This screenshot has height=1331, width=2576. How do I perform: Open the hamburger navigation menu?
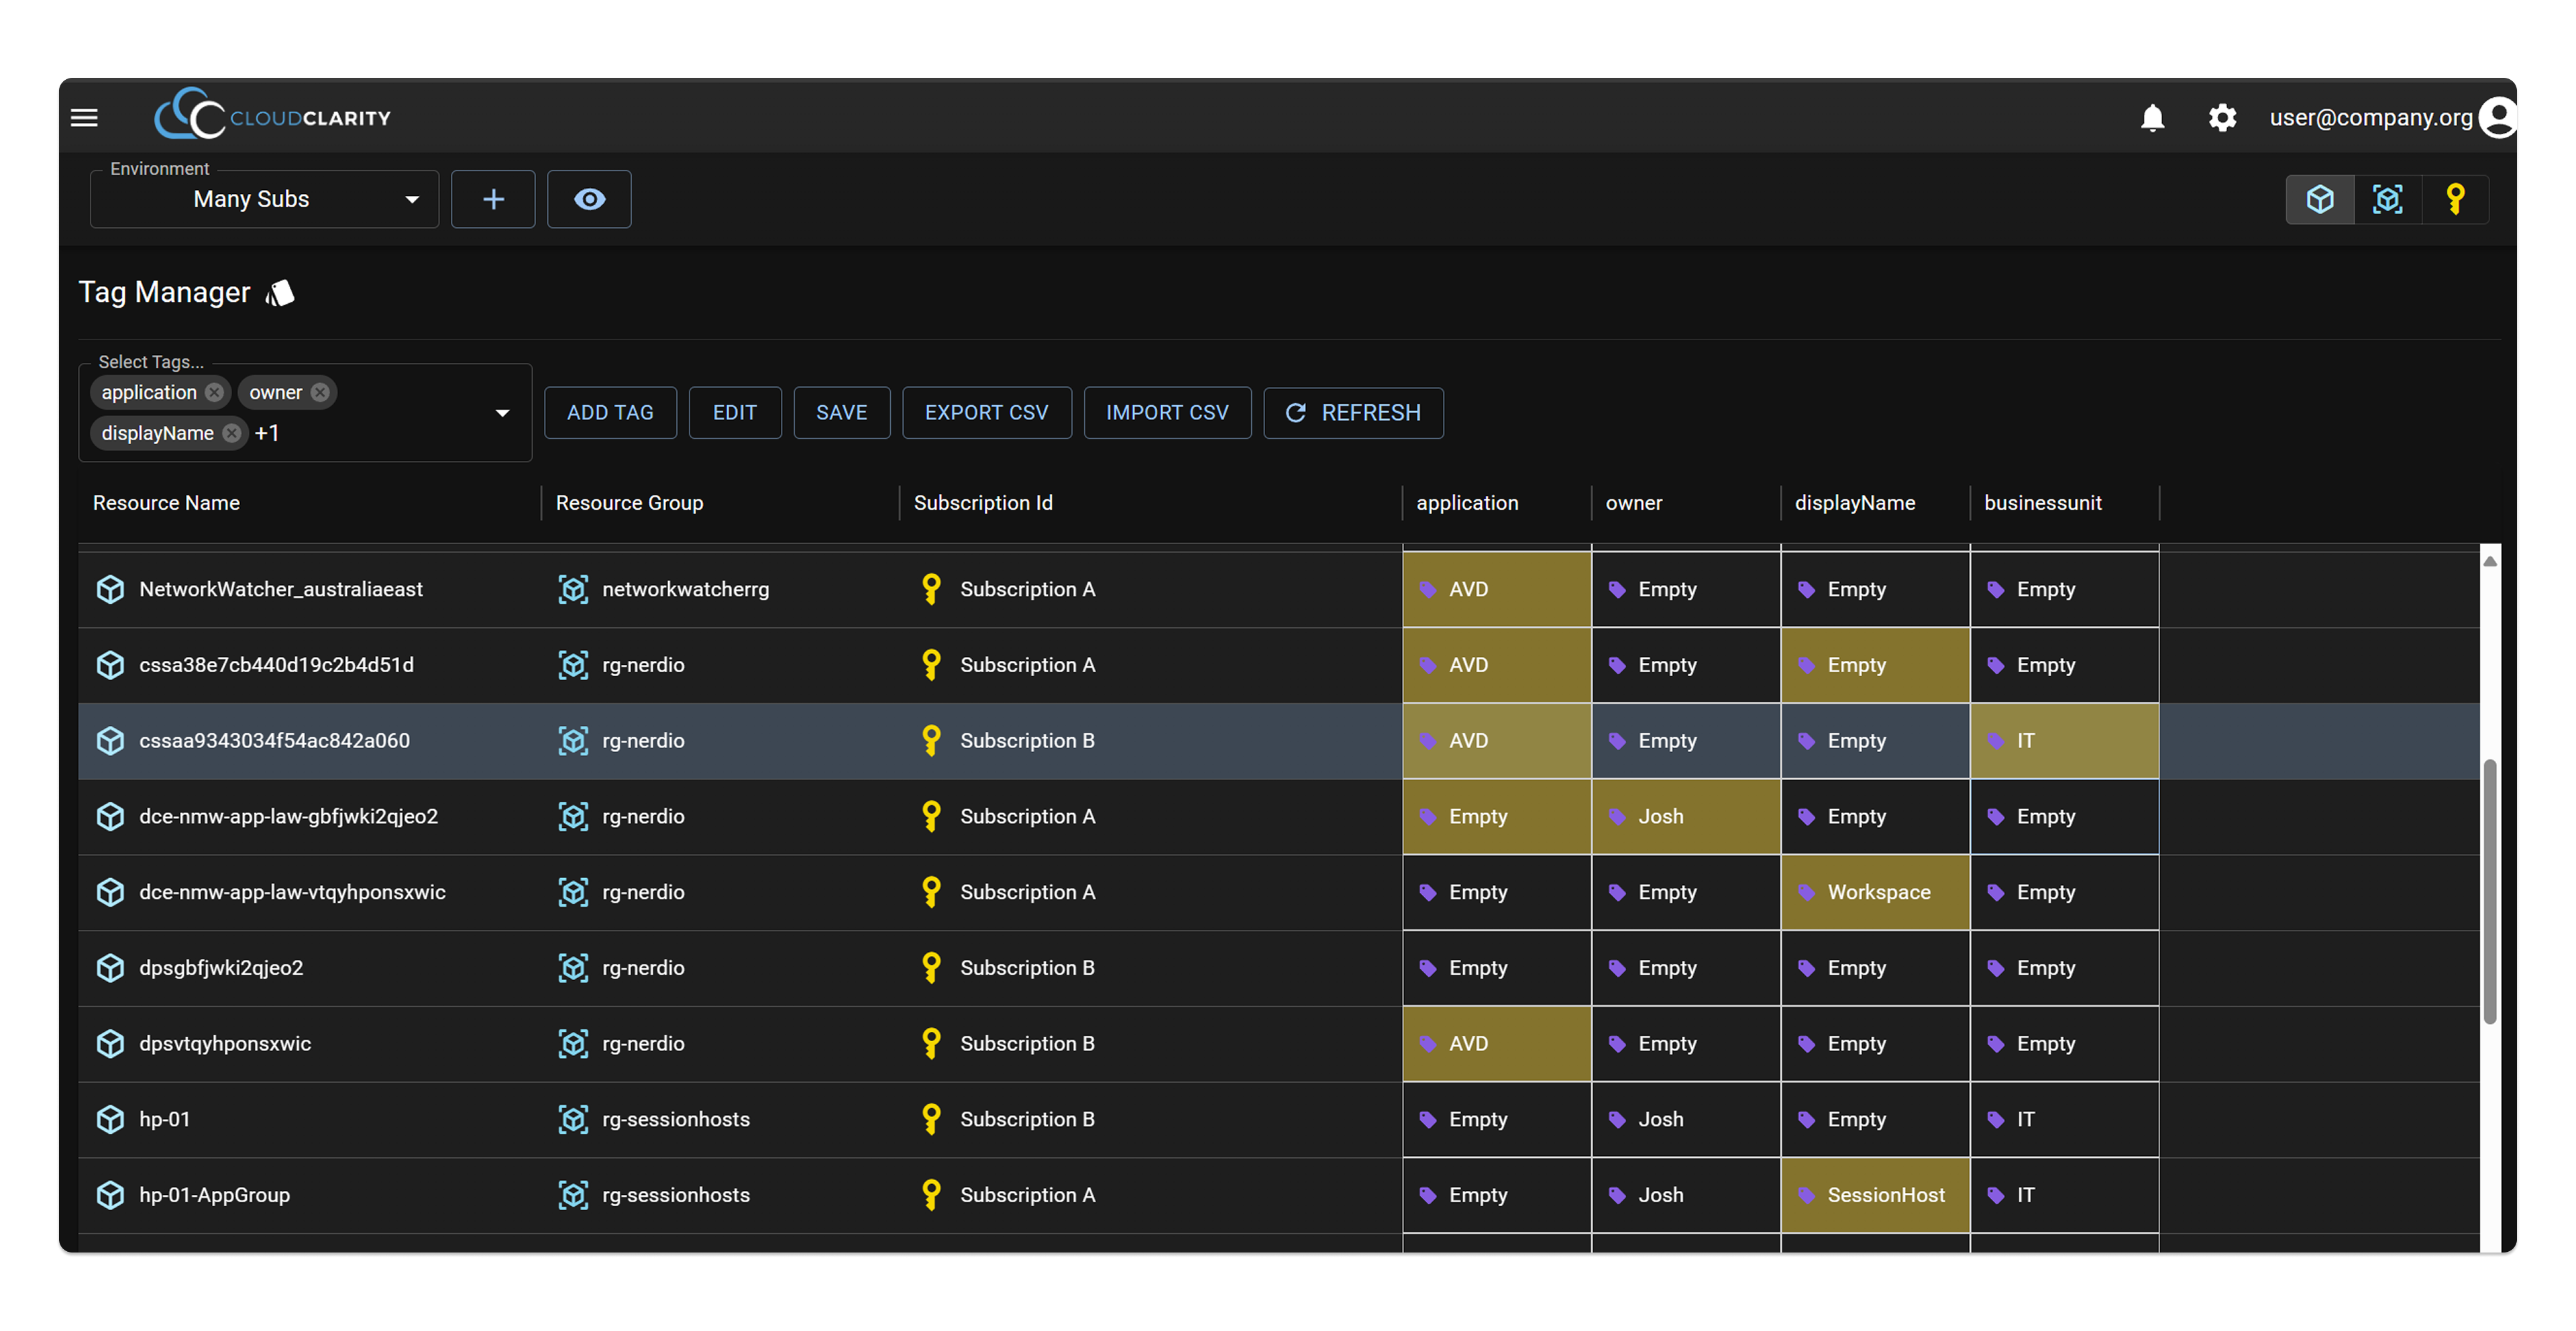(84, 118)
